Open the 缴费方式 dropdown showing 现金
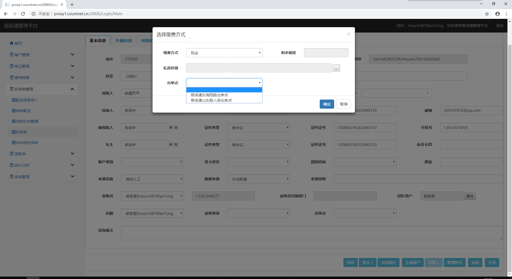 tap(224, 53)
